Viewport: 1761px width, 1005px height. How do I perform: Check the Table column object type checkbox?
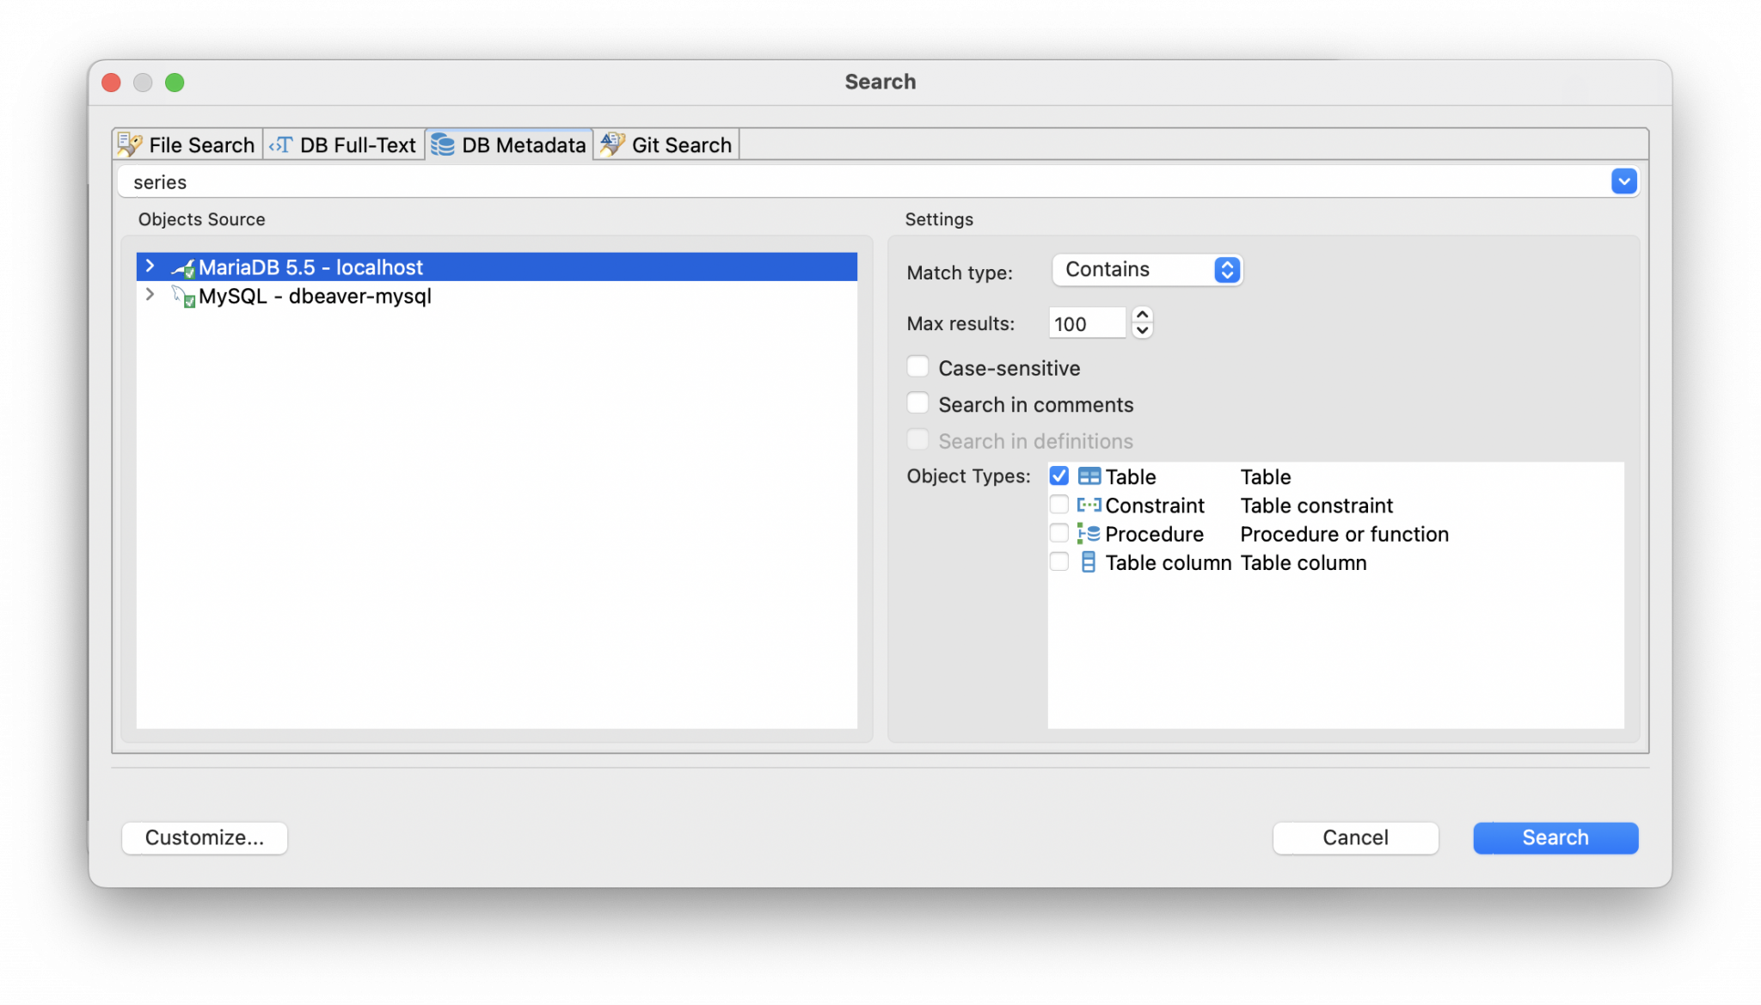1059,561
